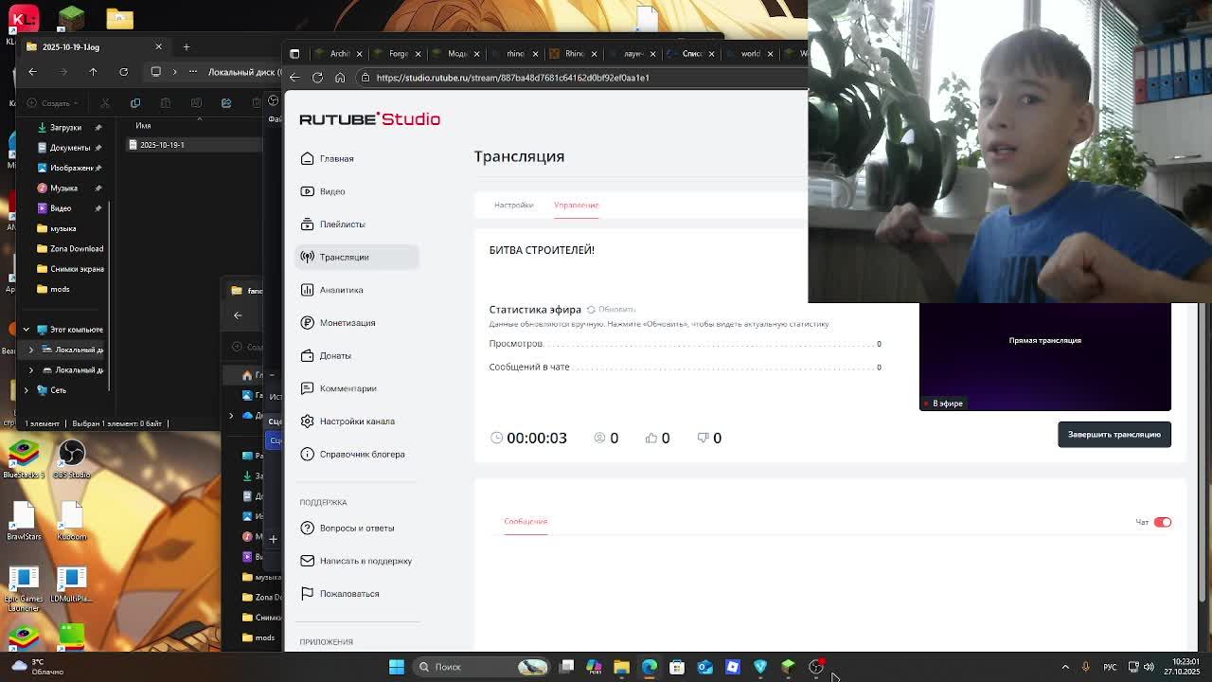Reload the browser page
1212x682 pixels.
pyautogui.click(x=317, y=78)
